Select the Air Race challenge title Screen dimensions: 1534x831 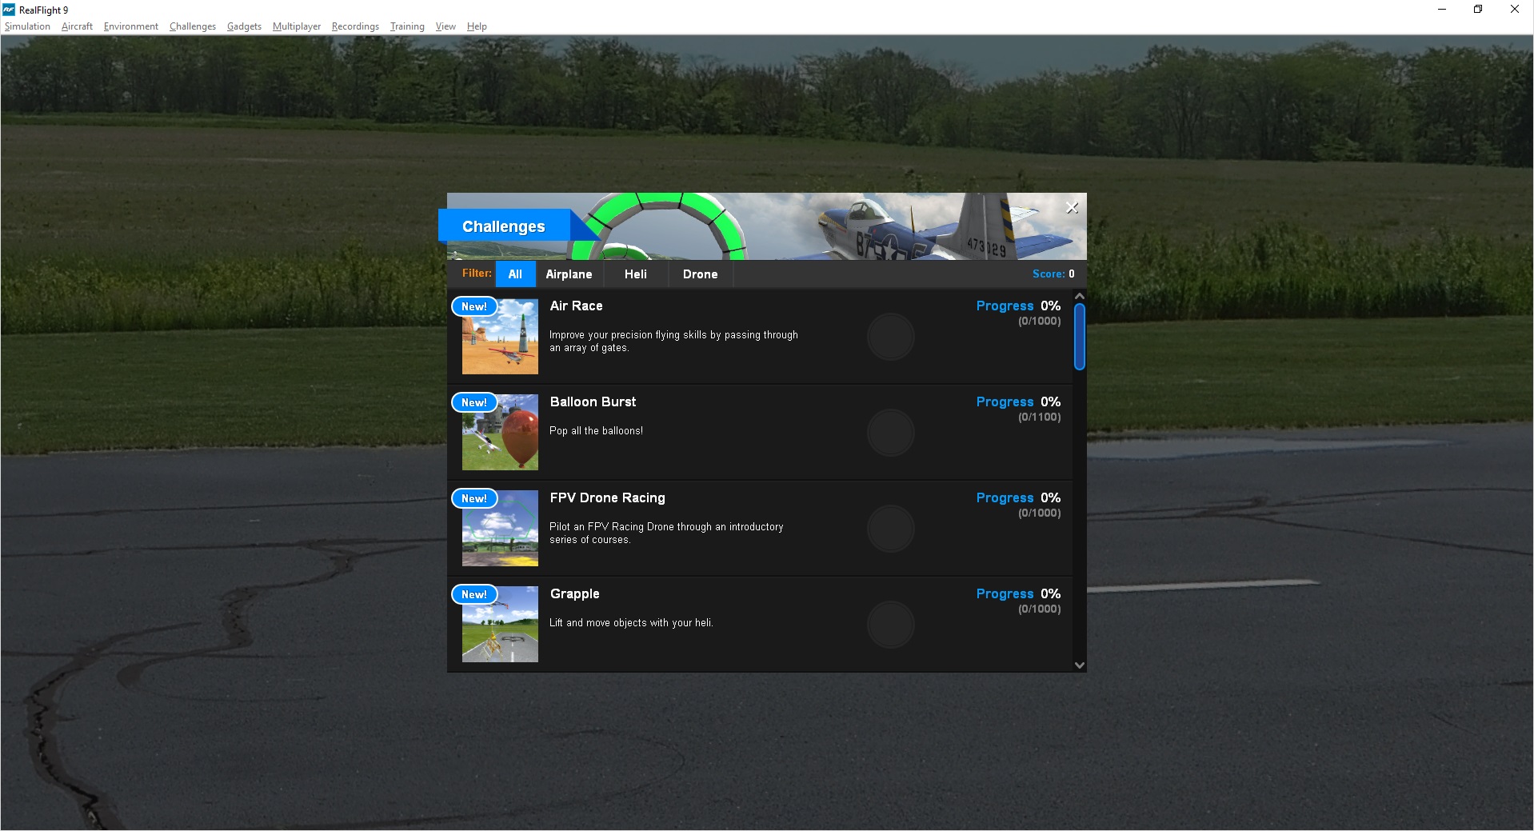576,306
